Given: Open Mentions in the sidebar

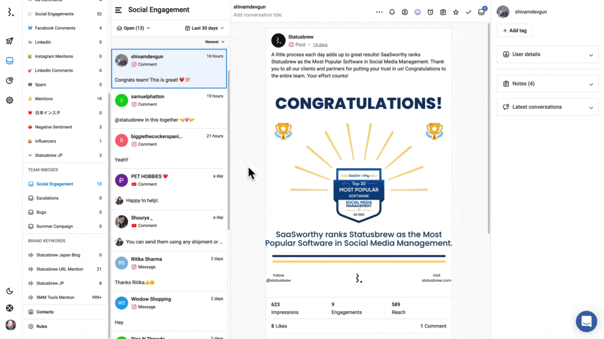Looking at the screenshot, I should click(44, 99).
